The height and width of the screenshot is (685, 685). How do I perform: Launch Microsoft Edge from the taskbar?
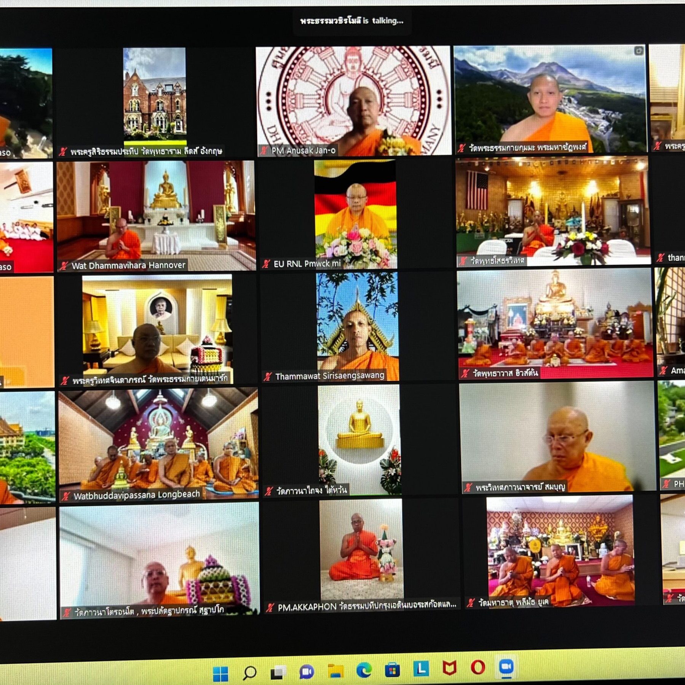[x=364, y=671]
